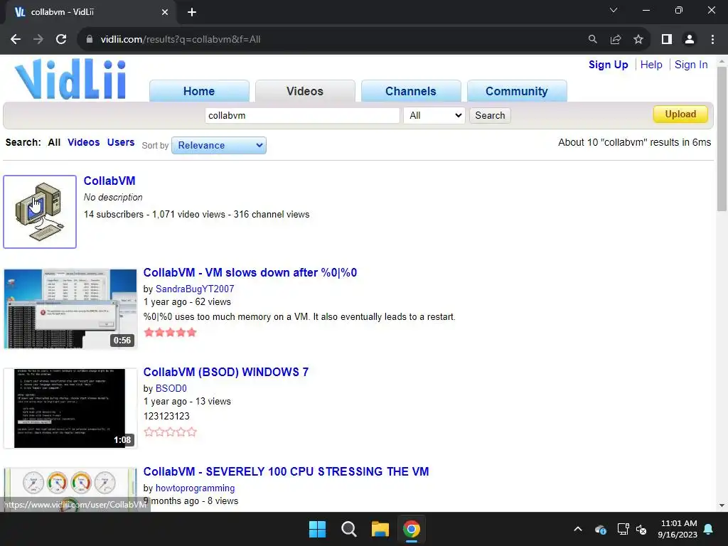The width and height of the screenshot is (728, 546).
Task: Open the zoom magnifier icon in the address bar
Action: pyautogui.click(x=592, y=40)
